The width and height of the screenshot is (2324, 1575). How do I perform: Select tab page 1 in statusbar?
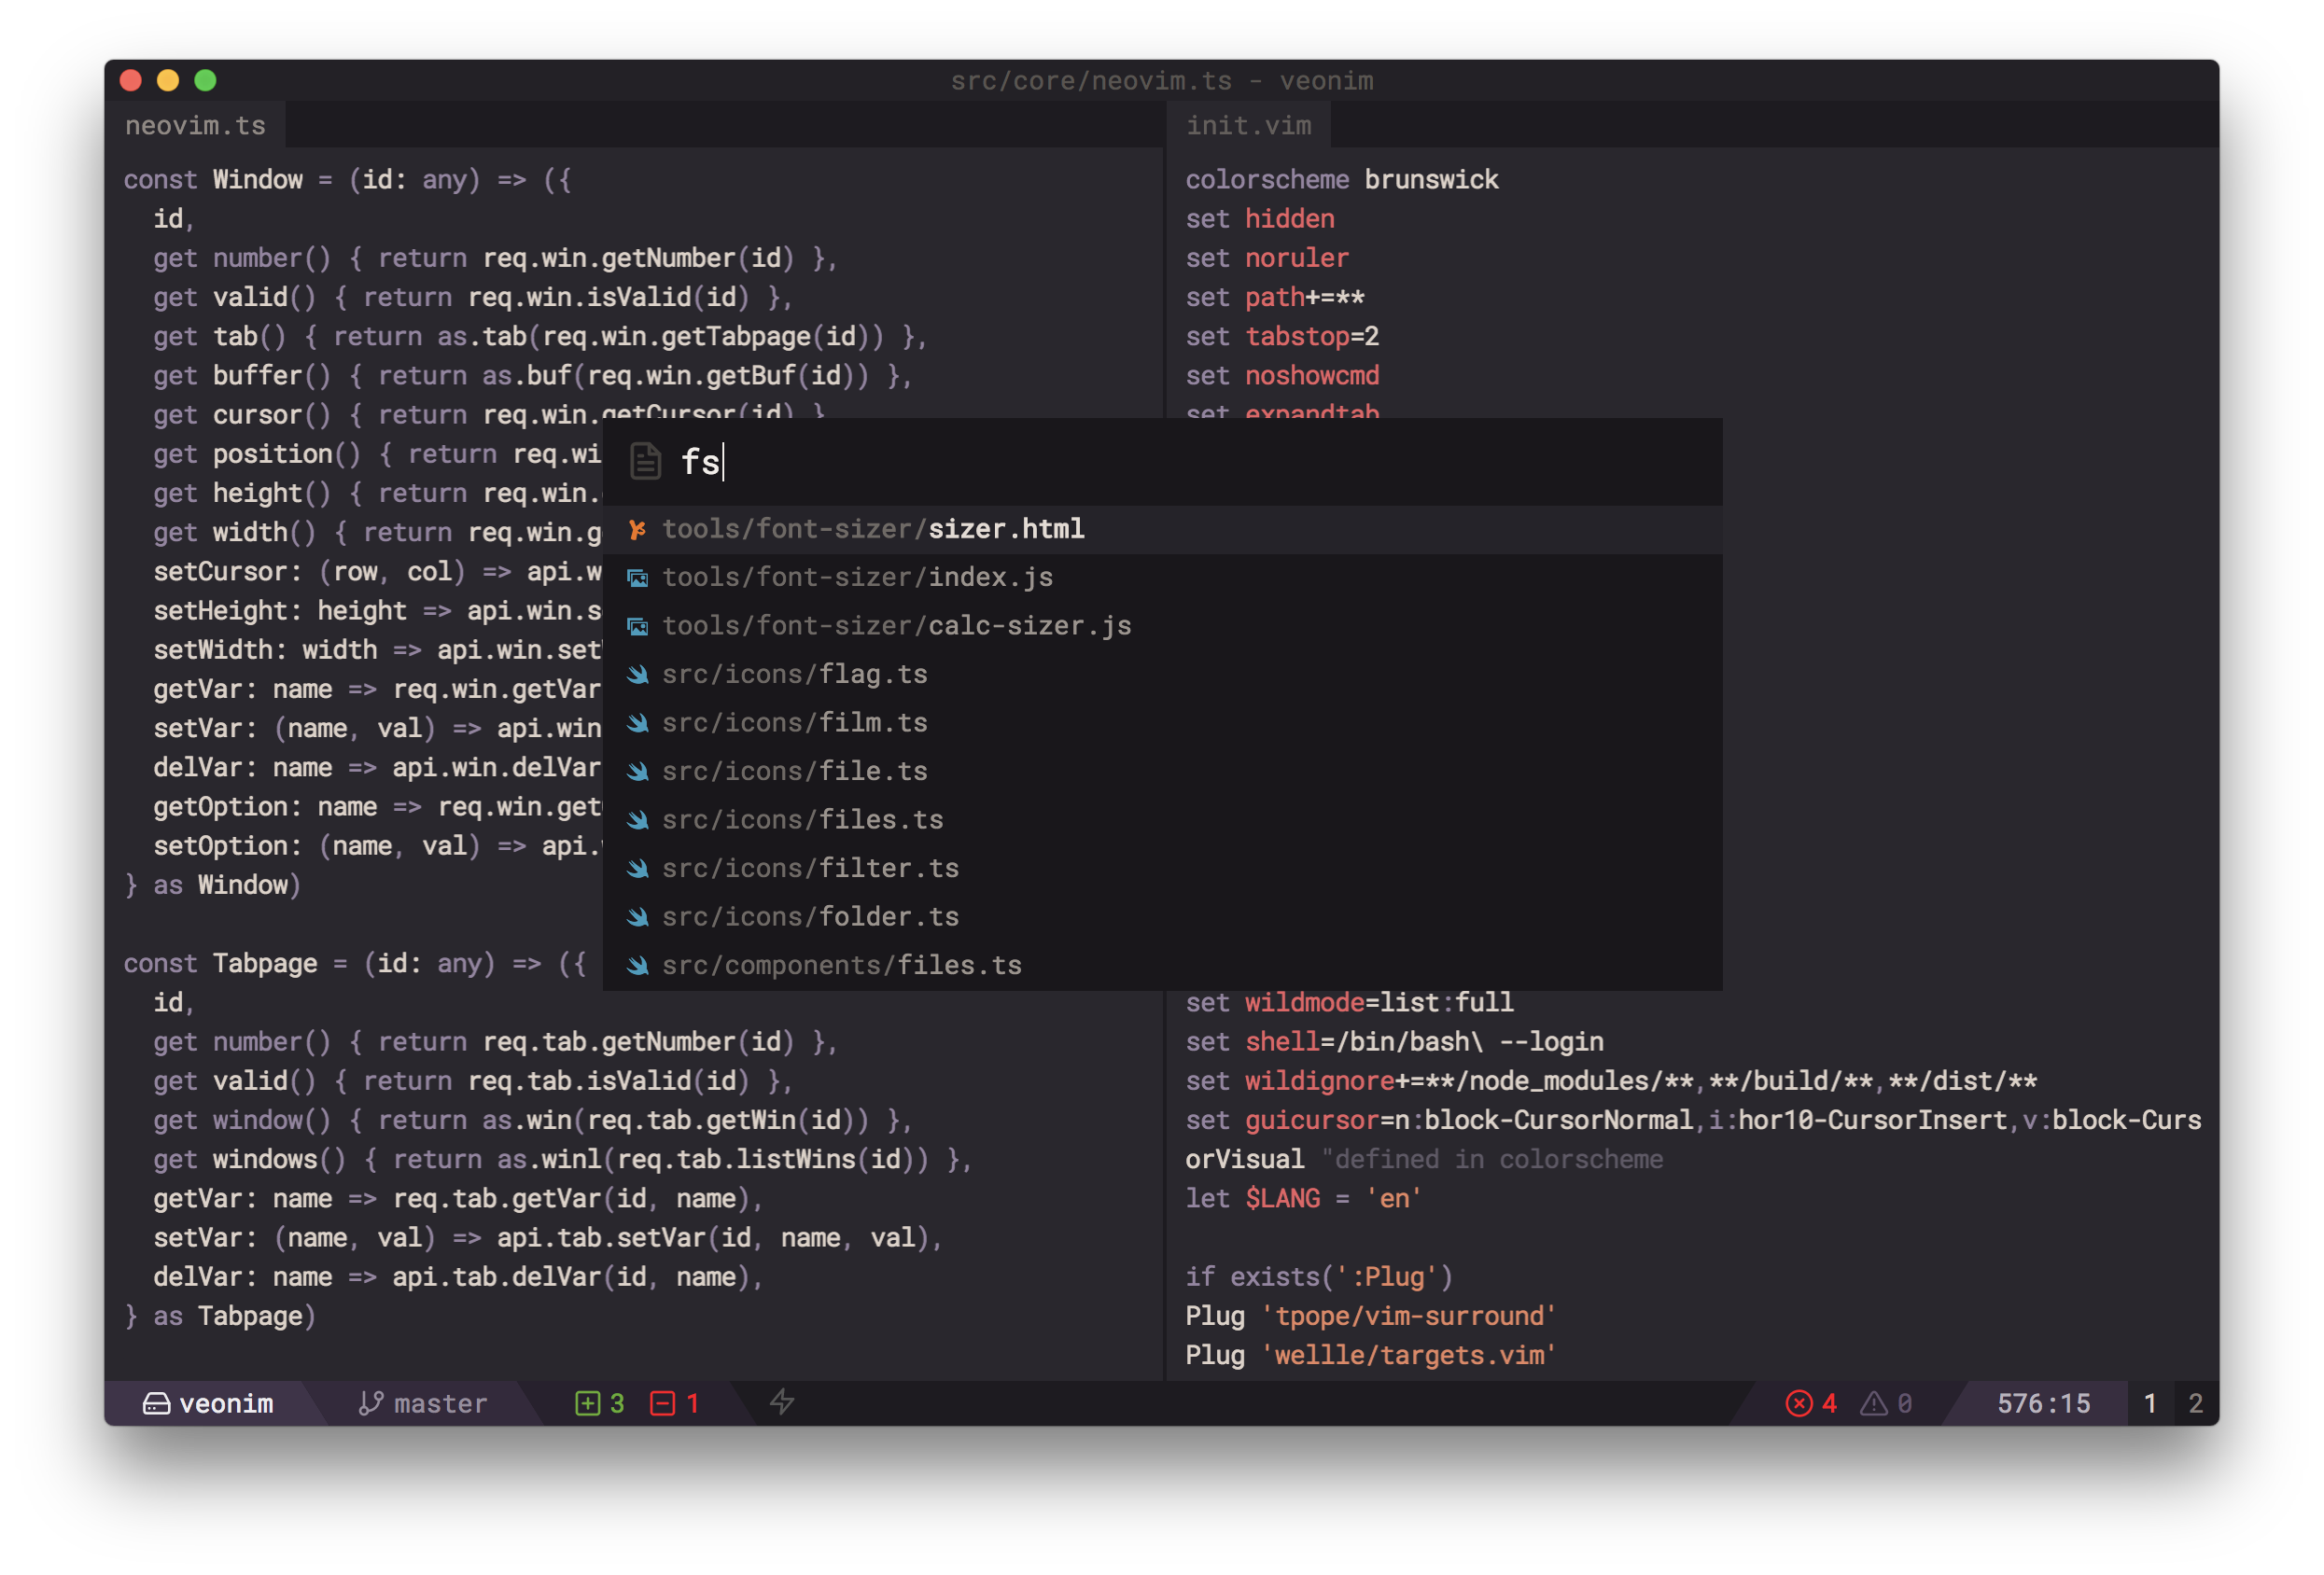pos(2149,1403)
